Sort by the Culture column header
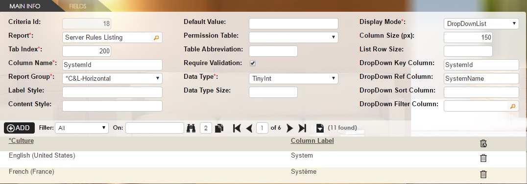The width and height of the screenshot is (527, 184). [21, 140]
